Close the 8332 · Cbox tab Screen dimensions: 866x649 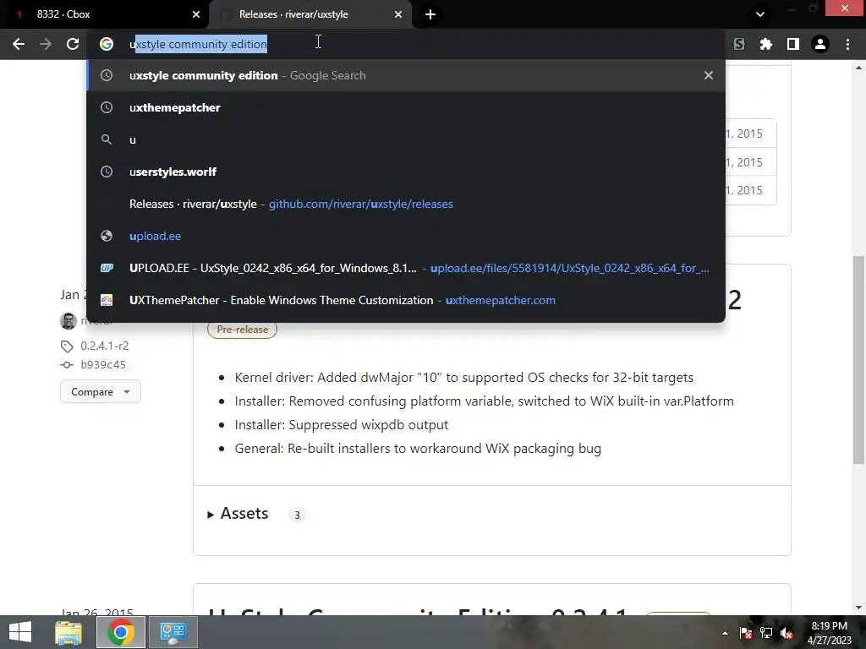(x=196, y=14)
